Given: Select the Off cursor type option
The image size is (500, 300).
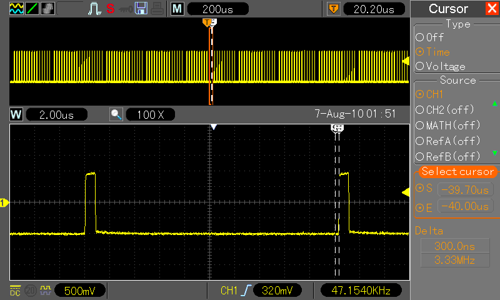Looking at the screenshot, I should pos(434,37).
